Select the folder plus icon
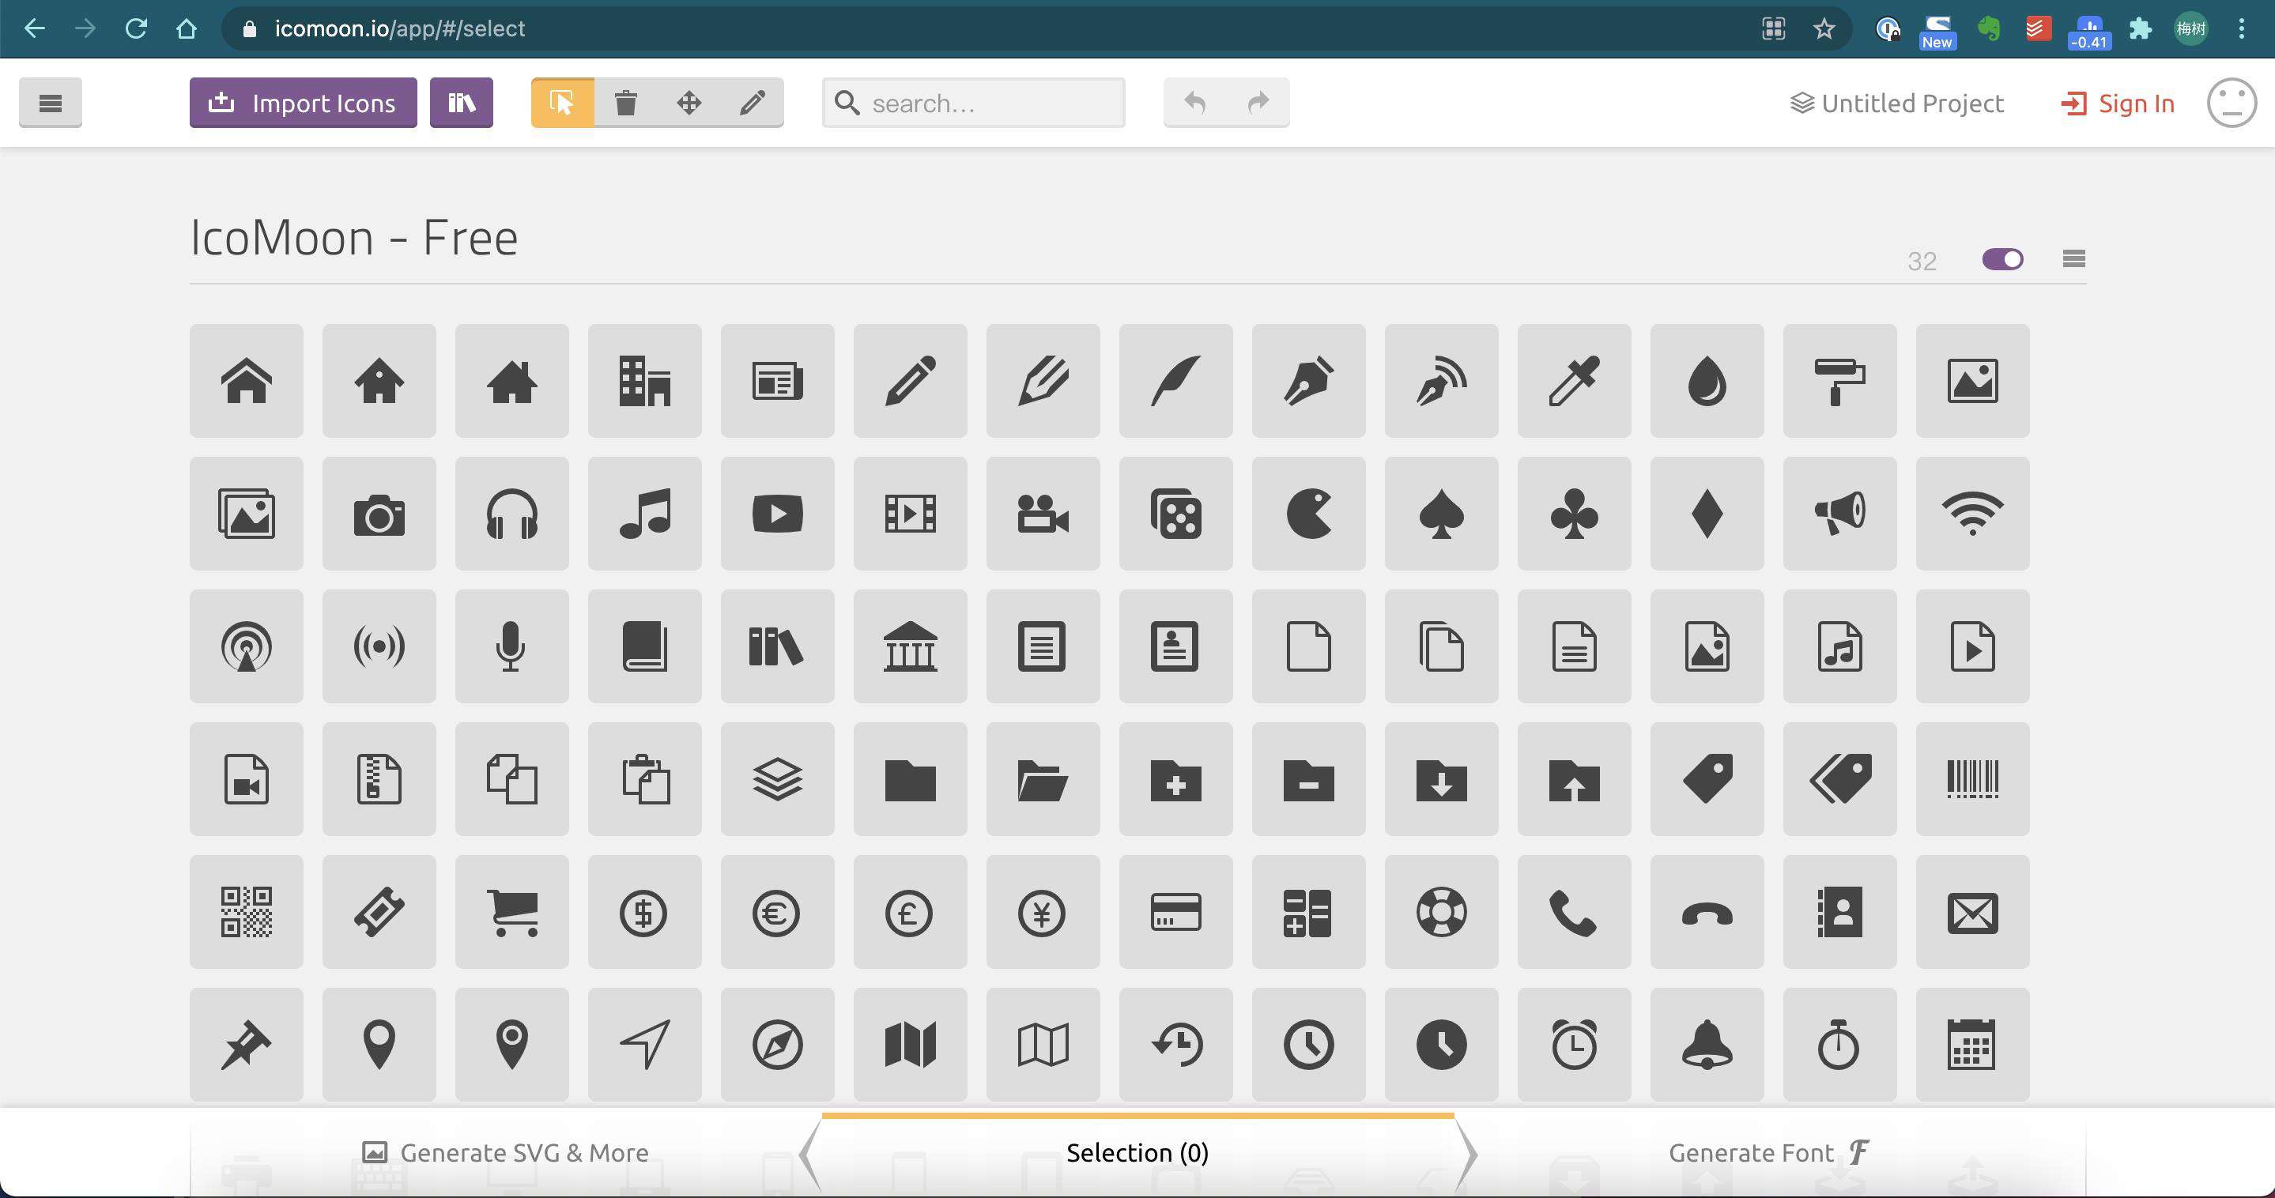The height and width of the screenshot is (1198, 2275). [x=1175, y=779]
